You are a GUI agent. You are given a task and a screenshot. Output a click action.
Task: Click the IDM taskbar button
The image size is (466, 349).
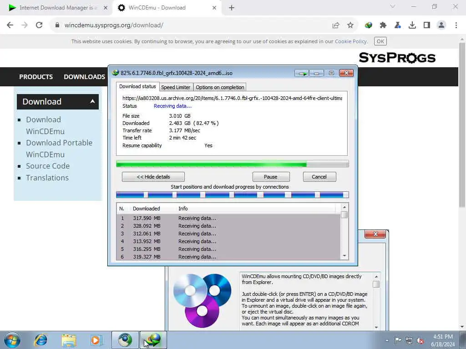[153, 340]
